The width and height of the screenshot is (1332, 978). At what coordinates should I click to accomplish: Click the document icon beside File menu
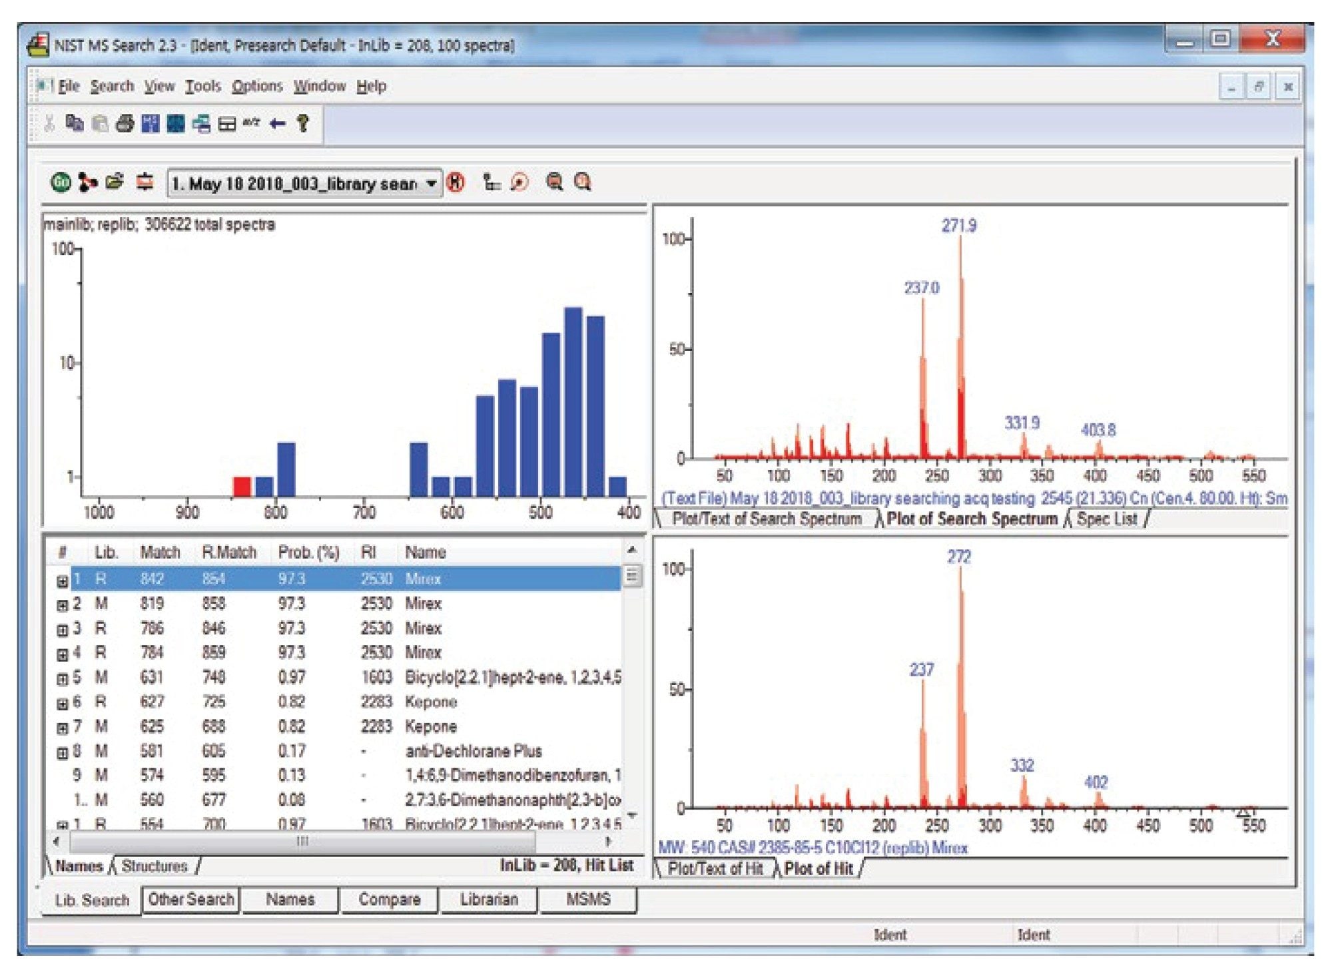[43, 85]
